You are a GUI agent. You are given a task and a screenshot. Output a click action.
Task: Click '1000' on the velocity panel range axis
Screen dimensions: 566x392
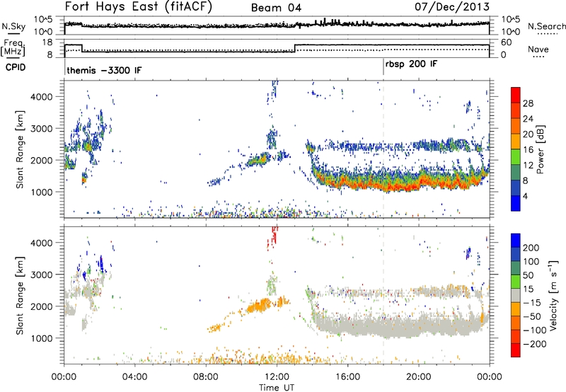[x=42, y=338]
